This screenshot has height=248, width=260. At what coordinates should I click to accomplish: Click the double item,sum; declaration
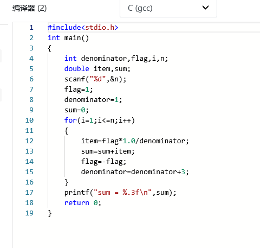click(x=97, y=69)
